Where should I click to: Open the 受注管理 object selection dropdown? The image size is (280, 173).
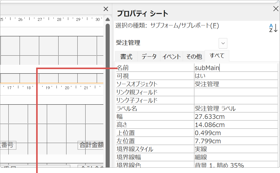tap(223, 43)
